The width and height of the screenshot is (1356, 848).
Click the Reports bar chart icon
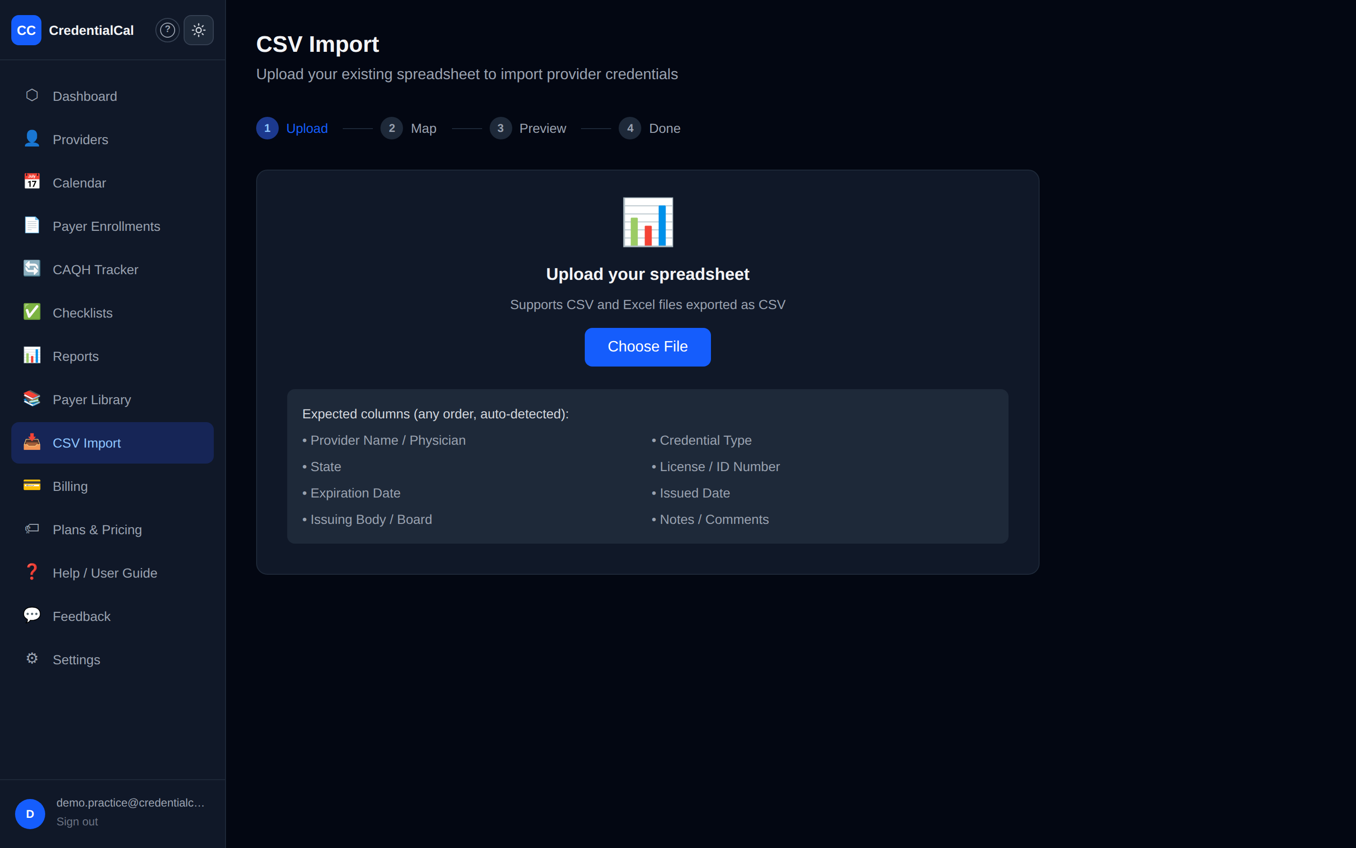point(32,355)
